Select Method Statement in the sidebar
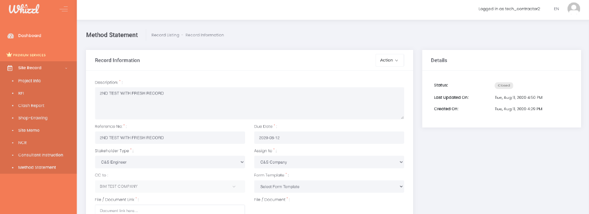The height and width of the screenshot is (214, 589). [x=37, y=167]
